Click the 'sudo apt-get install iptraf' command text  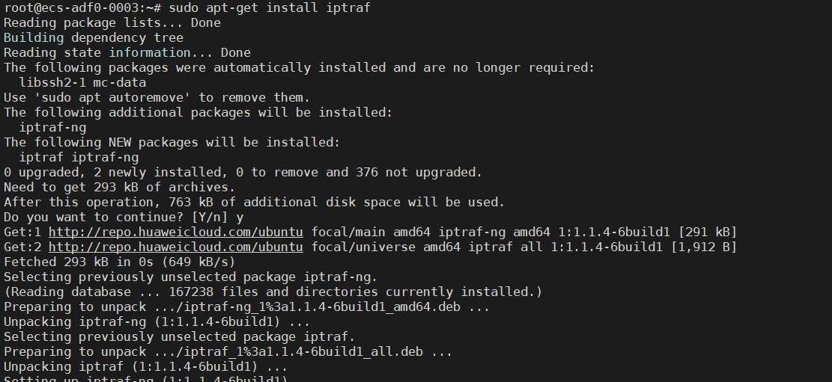270,7
